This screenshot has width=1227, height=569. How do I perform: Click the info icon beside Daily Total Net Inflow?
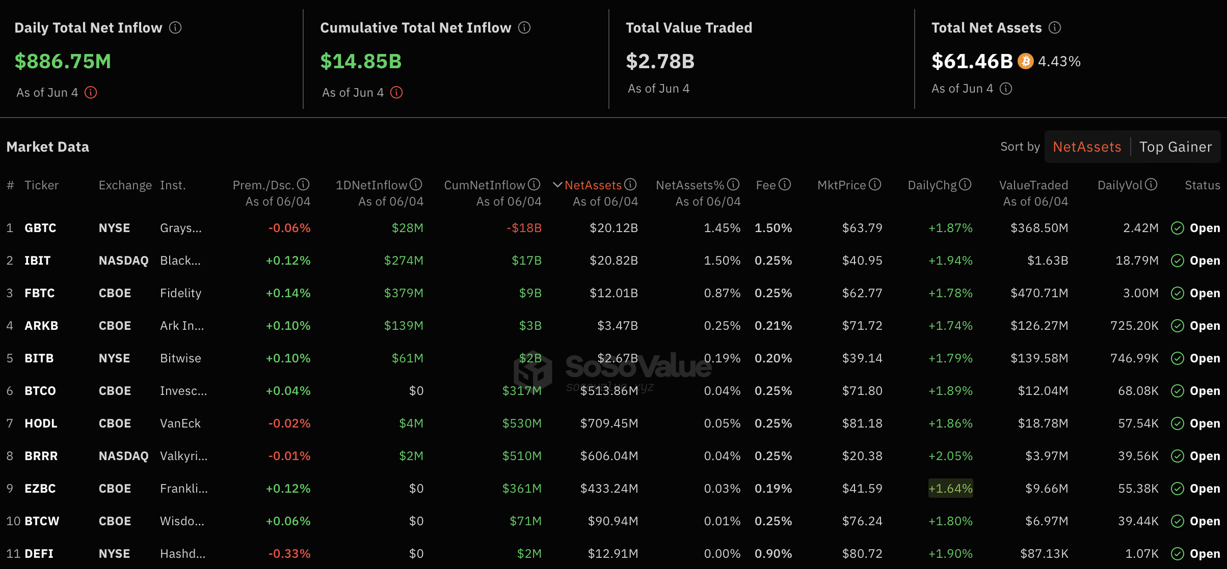pyautogui.click(x=175, y=27)
